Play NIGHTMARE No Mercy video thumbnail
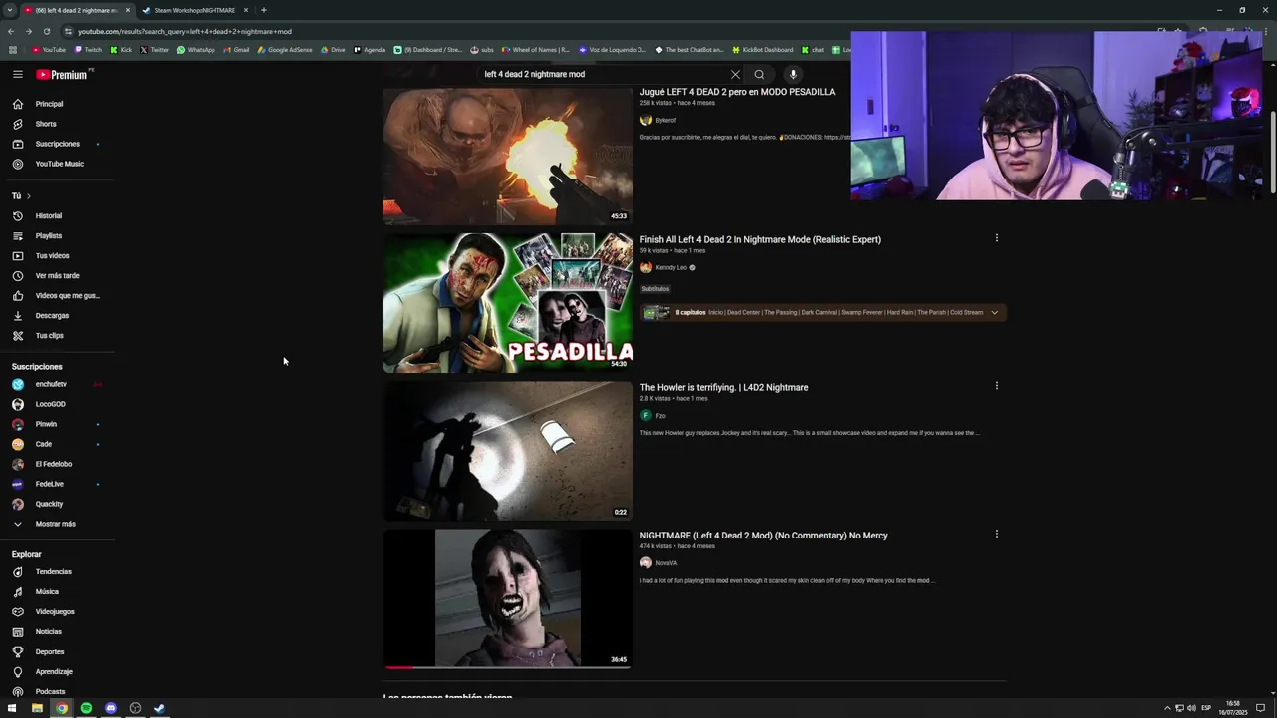The height and width of the screenshot is (718, 1277). (x=507, y=598)
